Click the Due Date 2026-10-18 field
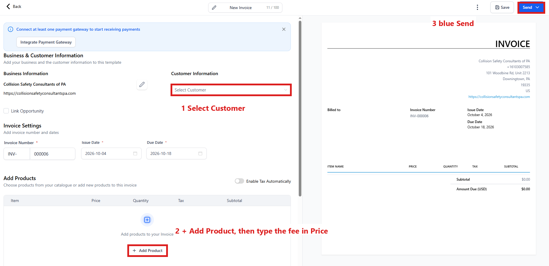Viewport: 549px width, 266px height. (x=176, y=153)
